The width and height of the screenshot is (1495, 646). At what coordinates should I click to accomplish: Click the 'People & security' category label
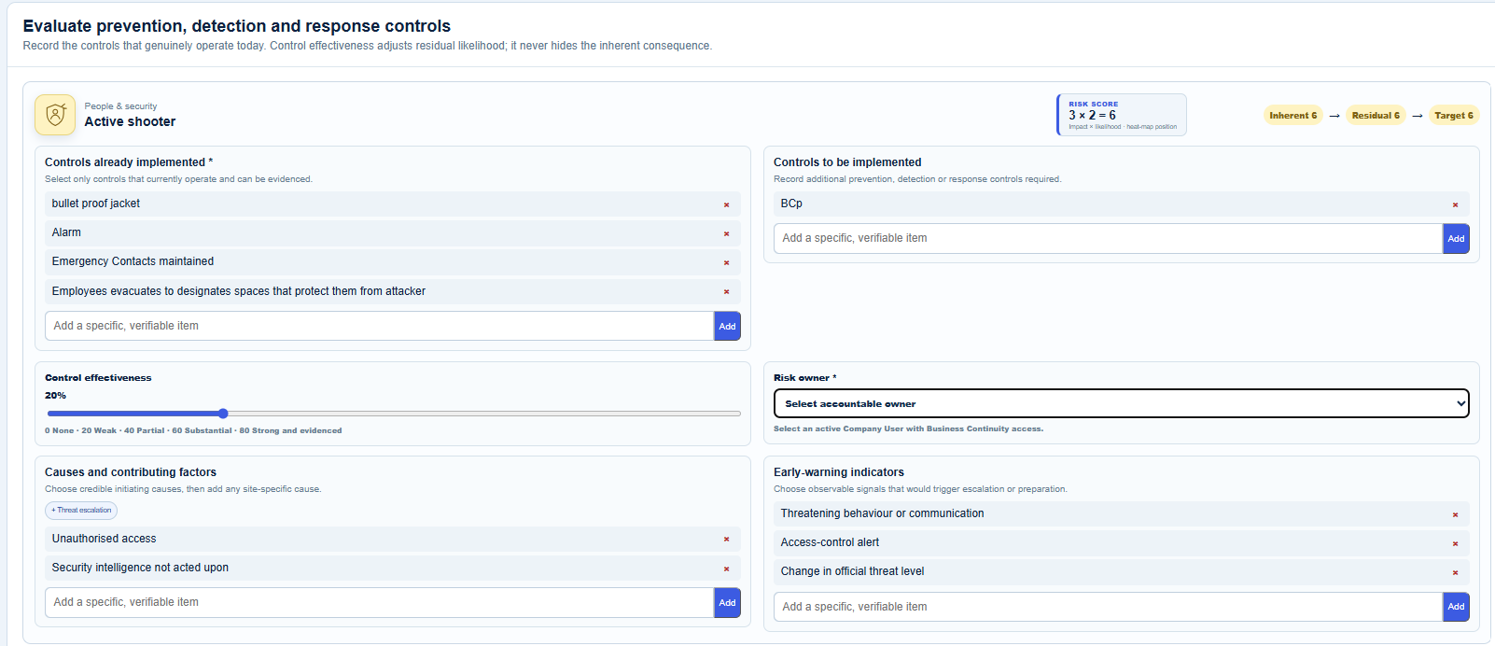tap(120, 106)
